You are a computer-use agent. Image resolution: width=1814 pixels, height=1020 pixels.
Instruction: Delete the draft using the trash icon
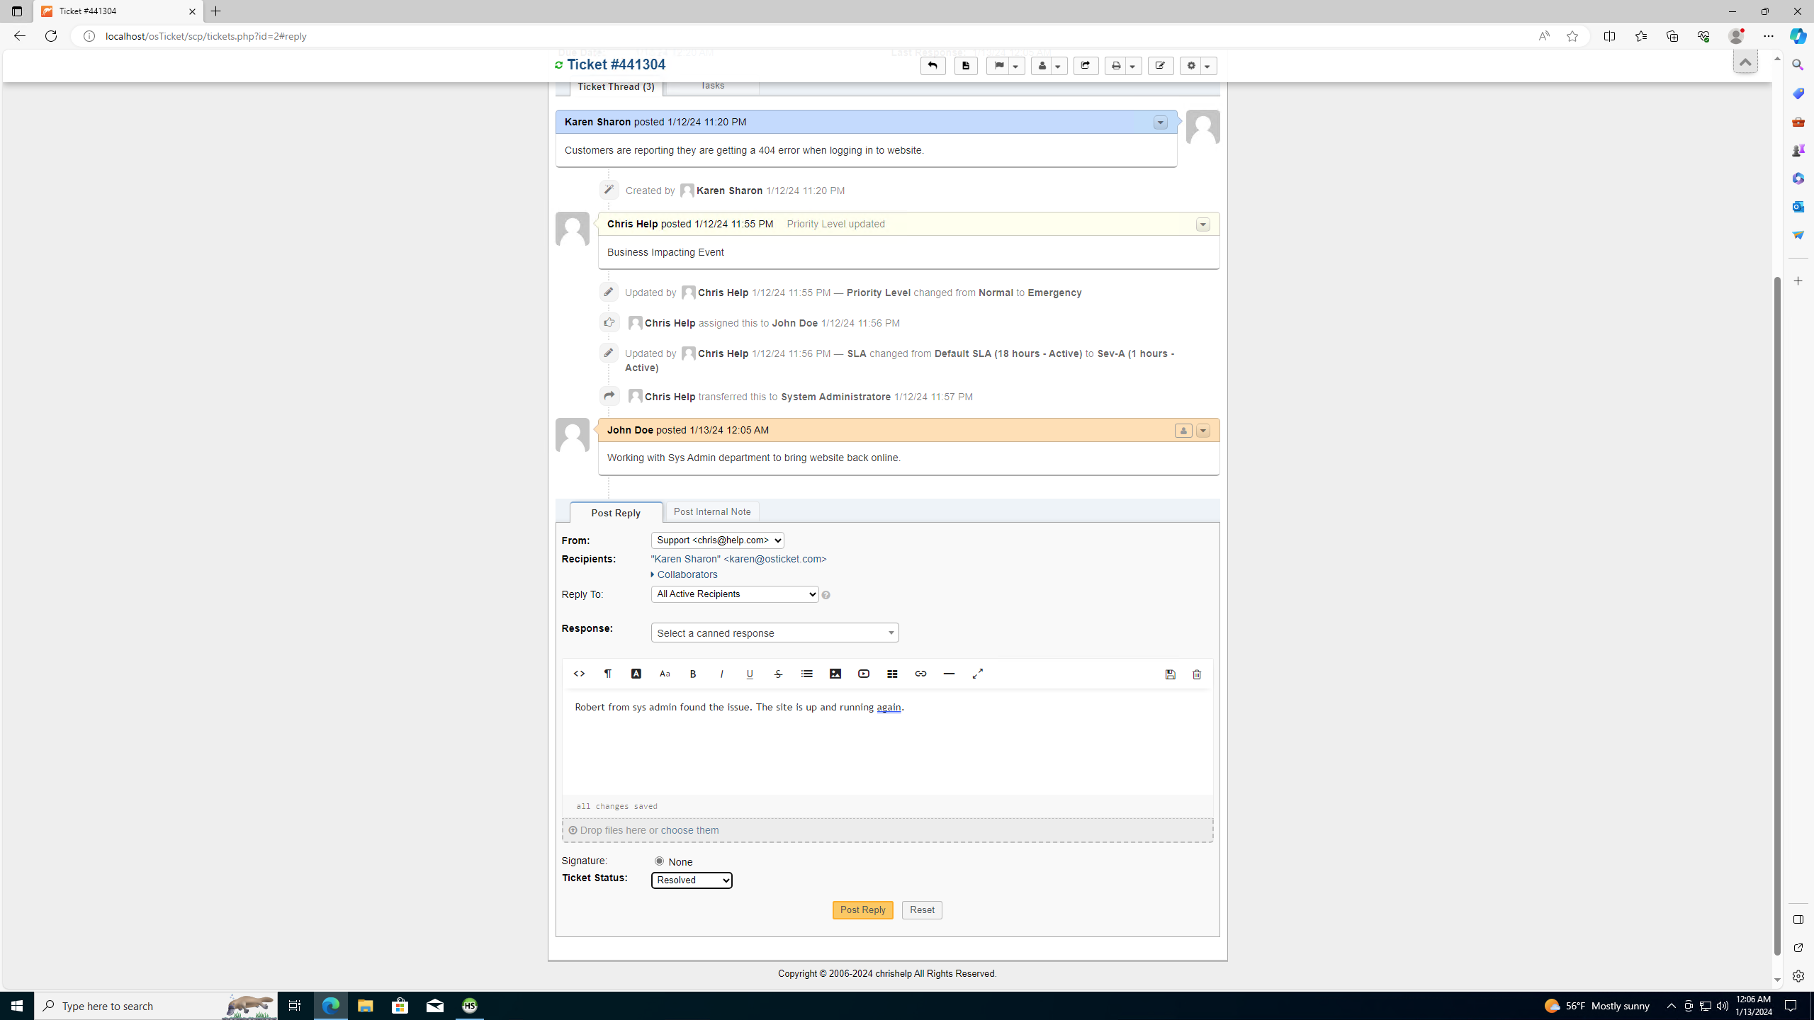1196,674
